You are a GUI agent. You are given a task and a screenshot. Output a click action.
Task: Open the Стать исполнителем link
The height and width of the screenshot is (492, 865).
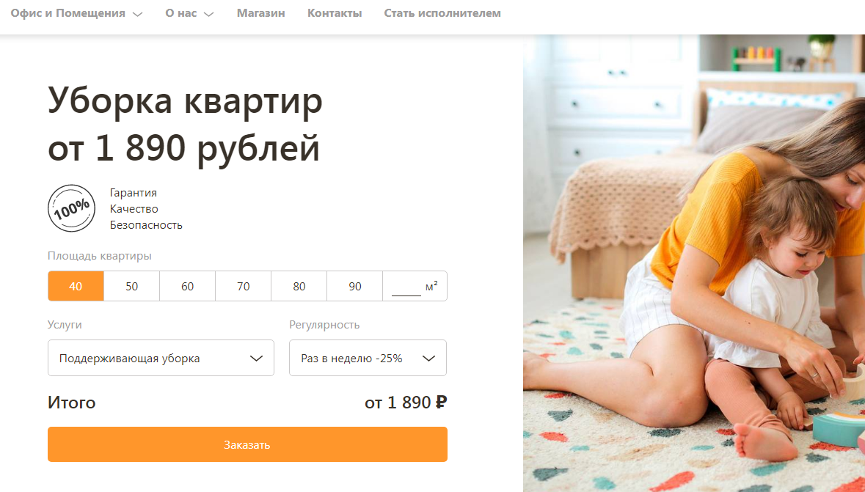coord(442,13)
